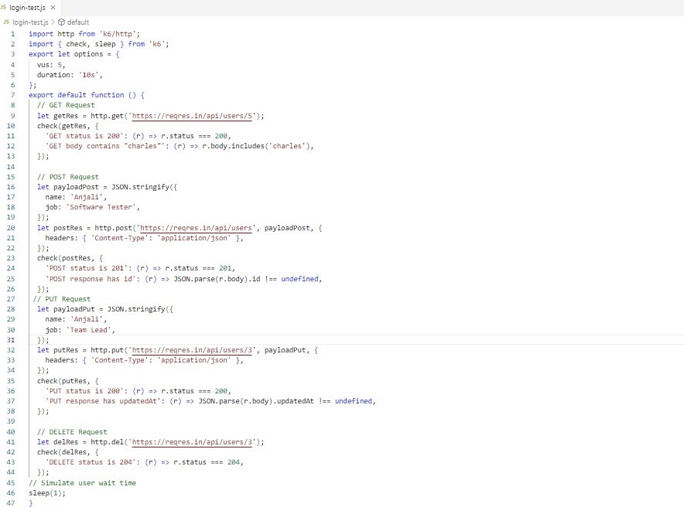Click POST 'application/json' header value
The height and width of the screenshot is (507, 684).
[194, 238]
